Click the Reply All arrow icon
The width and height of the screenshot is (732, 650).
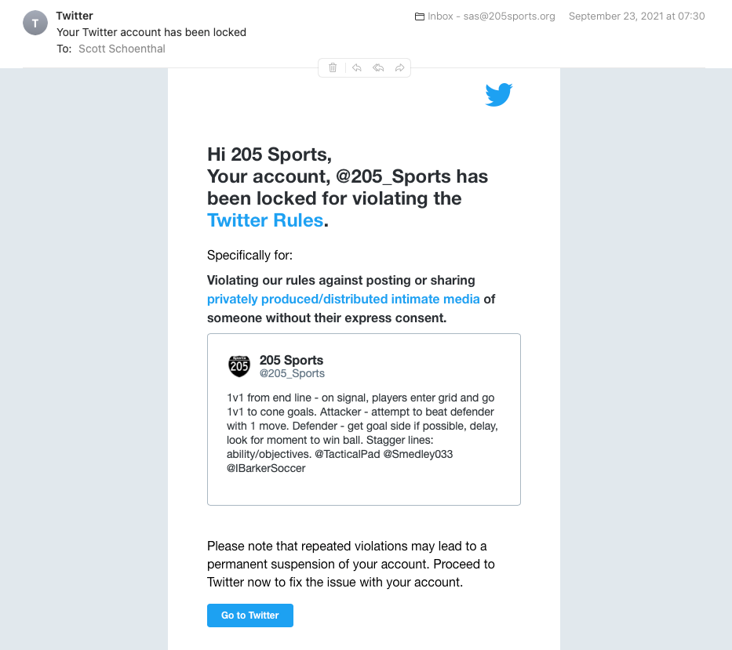point(378,68)
